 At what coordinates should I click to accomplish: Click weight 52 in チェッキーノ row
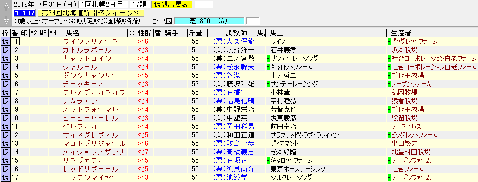tap(195, 84)
